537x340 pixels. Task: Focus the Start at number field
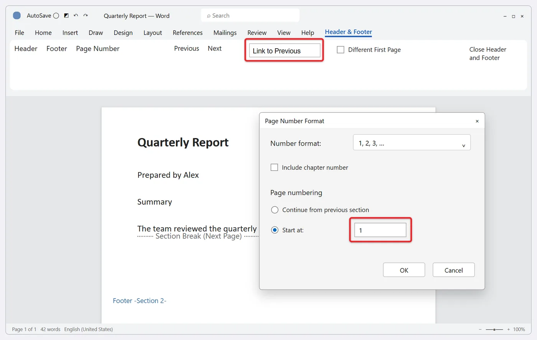click(380, 230)
